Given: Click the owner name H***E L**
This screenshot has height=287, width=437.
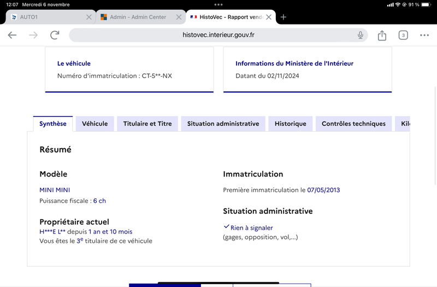Looking at the screenshot, I should coord(52,231).
